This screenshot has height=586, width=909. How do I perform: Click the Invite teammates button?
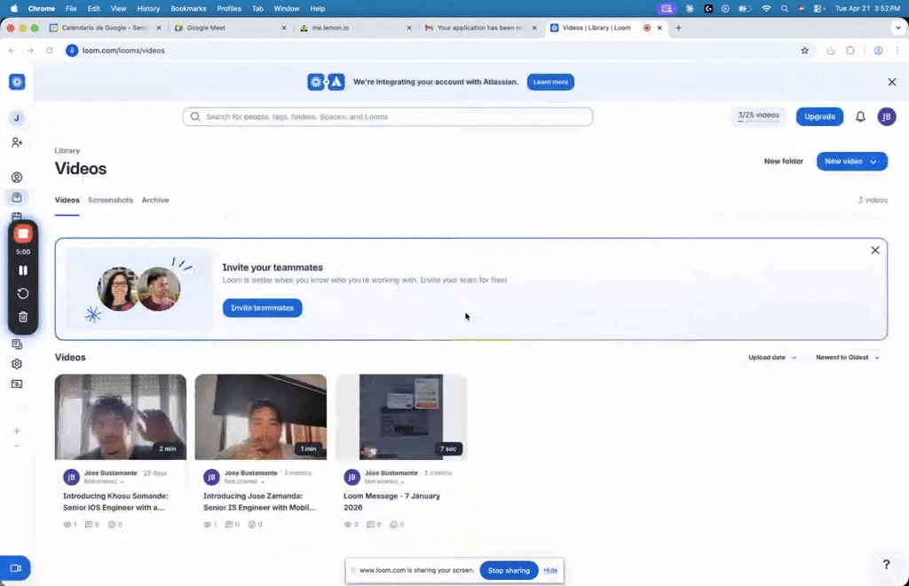tap(262, 308)
